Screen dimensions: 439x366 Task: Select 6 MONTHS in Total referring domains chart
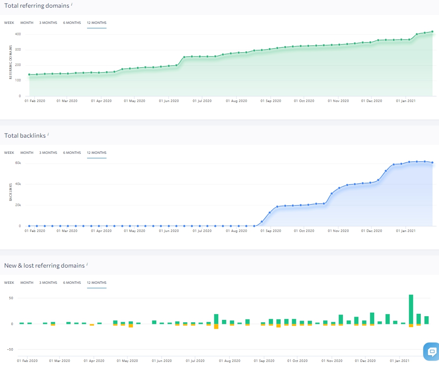72,23
